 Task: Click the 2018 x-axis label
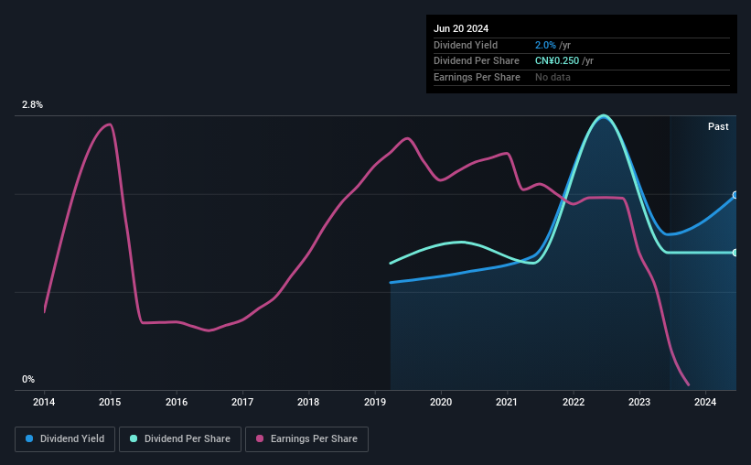click(308, 402)
